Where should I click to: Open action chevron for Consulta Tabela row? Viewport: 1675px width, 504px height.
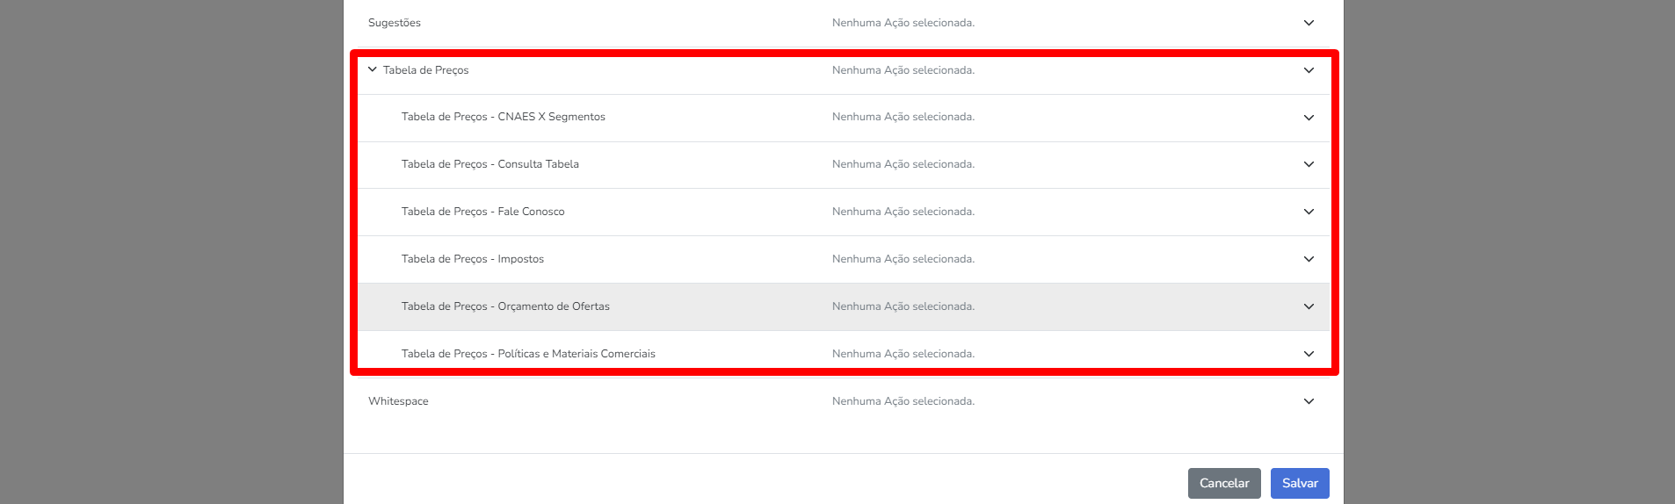pyautogui.click(x=1309, y=164)
